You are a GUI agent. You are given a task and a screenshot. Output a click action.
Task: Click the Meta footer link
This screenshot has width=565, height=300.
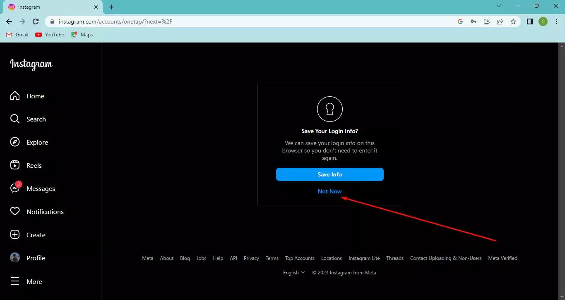[148, 258]
